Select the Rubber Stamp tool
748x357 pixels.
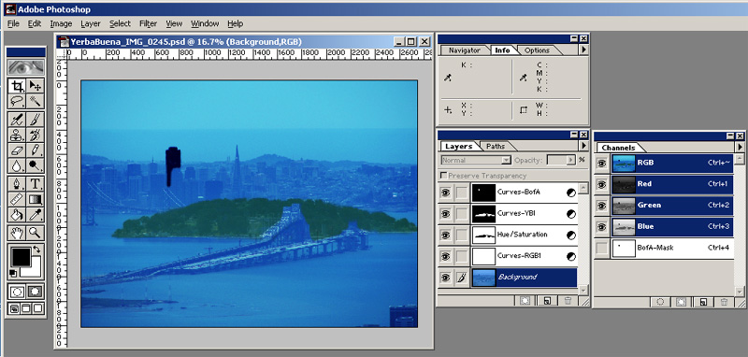coord(18,135)
